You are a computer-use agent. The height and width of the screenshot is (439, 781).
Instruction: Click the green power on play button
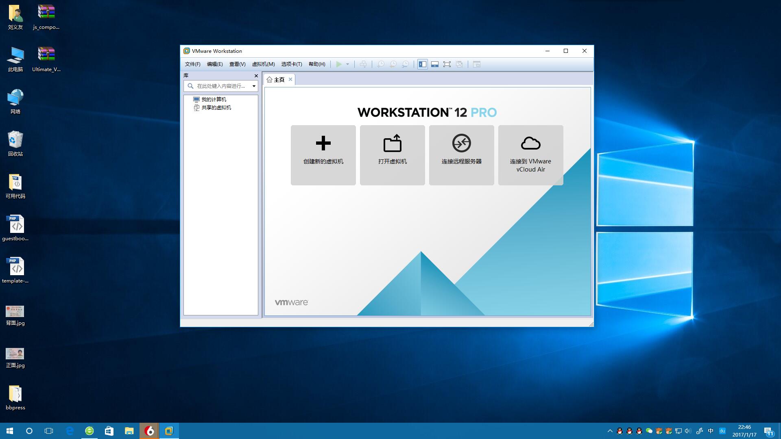[338, 64]
